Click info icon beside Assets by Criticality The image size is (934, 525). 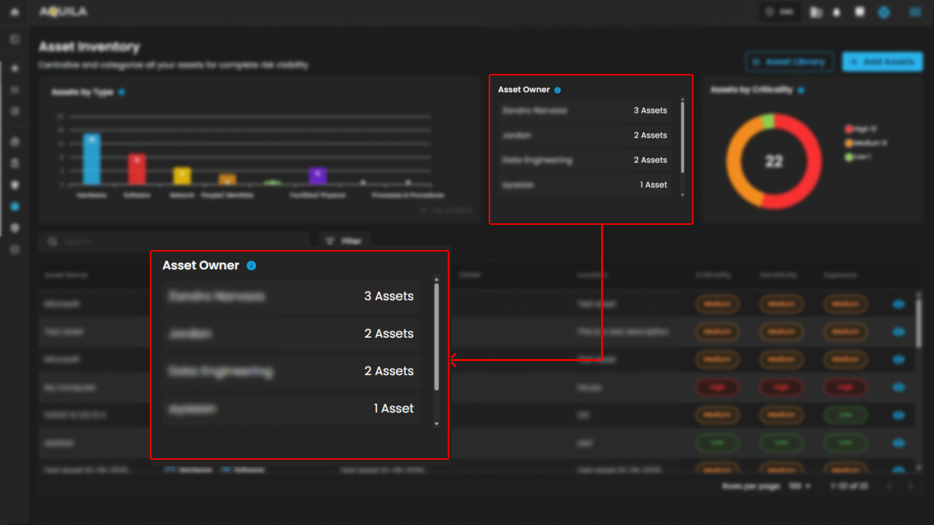coord(801,90)
